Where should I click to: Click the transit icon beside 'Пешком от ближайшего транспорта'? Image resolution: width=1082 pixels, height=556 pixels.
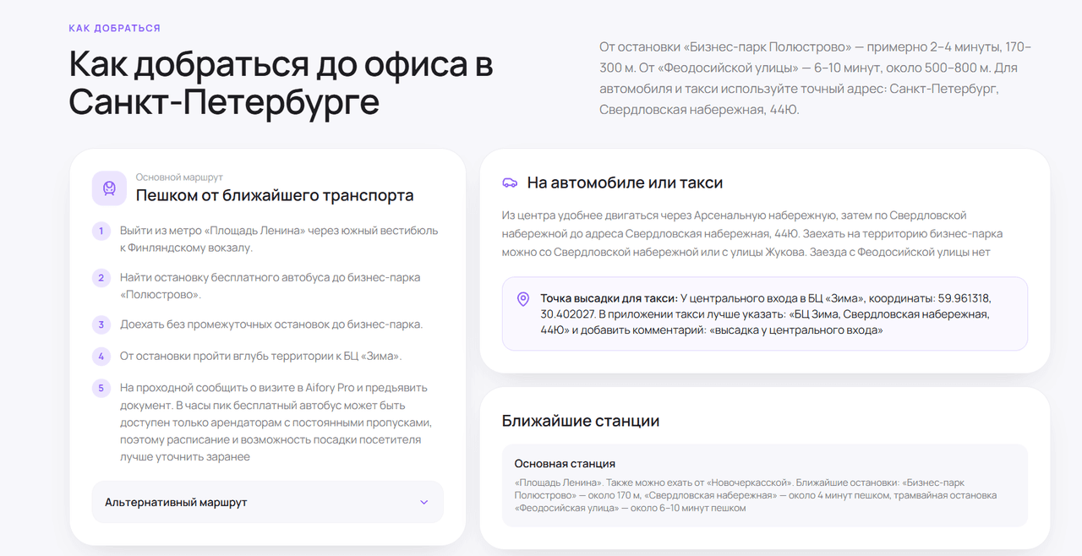[109, 188]
